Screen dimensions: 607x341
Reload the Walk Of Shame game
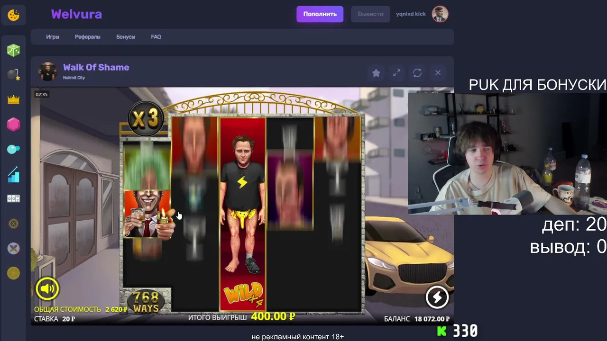coord(417,73)
